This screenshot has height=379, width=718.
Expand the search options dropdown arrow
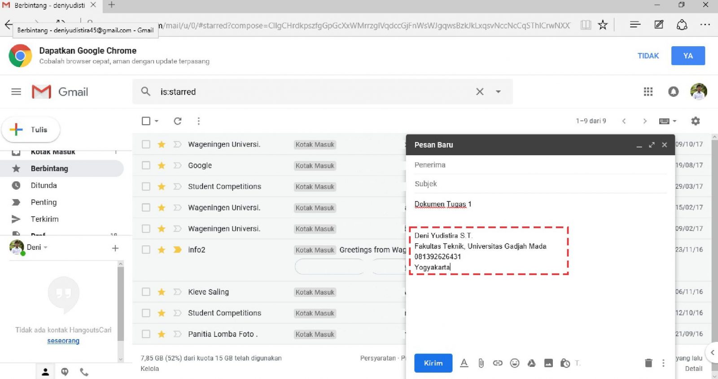[498, 92]
